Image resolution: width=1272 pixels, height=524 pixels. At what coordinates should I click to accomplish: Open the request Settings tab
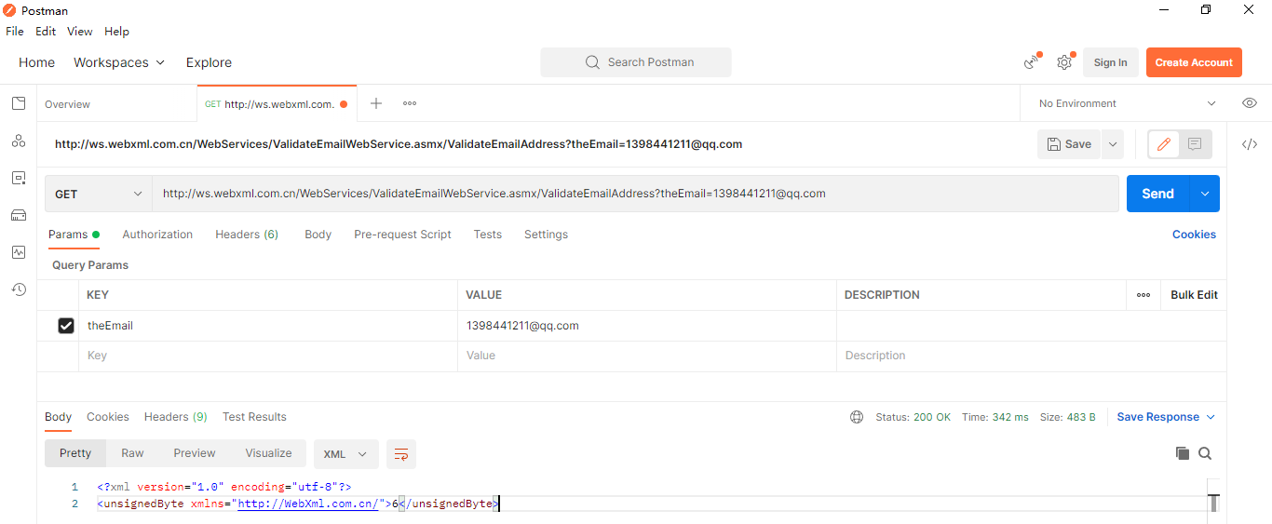pos(546,235)
